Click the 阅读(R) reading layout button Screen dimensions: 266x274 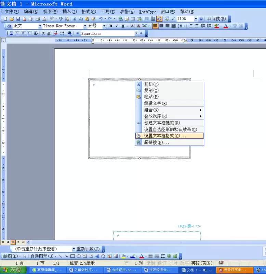tap(216, 19)
